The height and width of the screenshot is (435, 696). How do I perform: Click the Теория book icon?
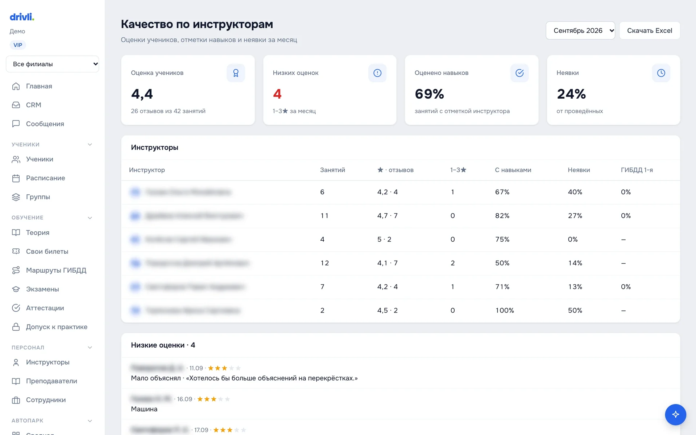(16, 233)
